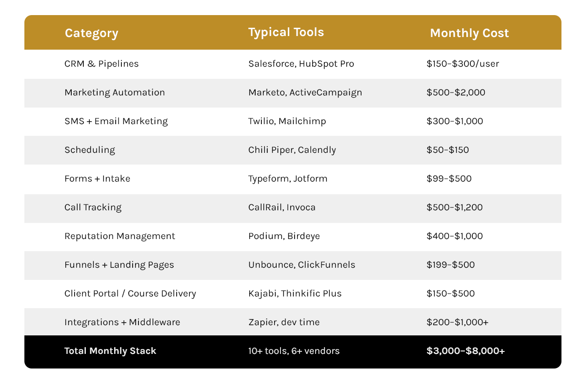Click the Typical Tools column header

click(x=286, y=33)
